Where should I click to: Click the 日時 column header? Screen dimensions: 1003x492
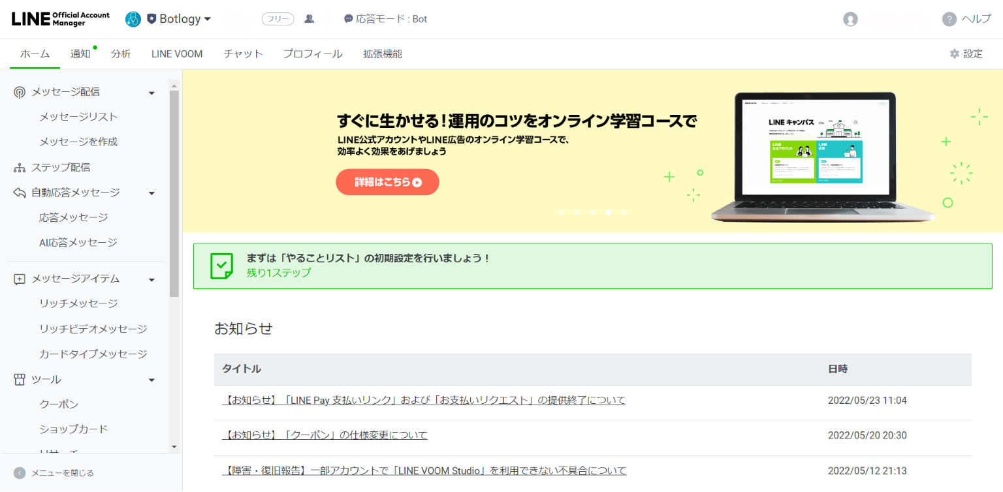838,369
